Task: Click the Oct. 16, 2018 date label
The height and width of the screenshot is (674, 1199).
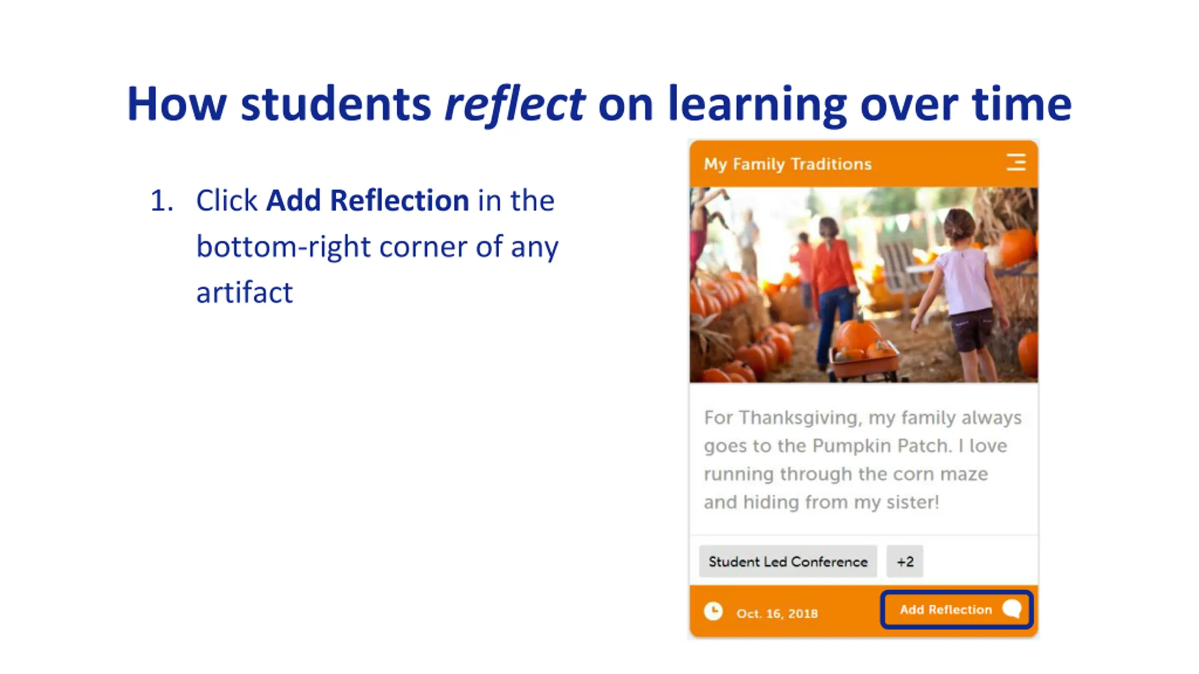Action: (777, 614)
